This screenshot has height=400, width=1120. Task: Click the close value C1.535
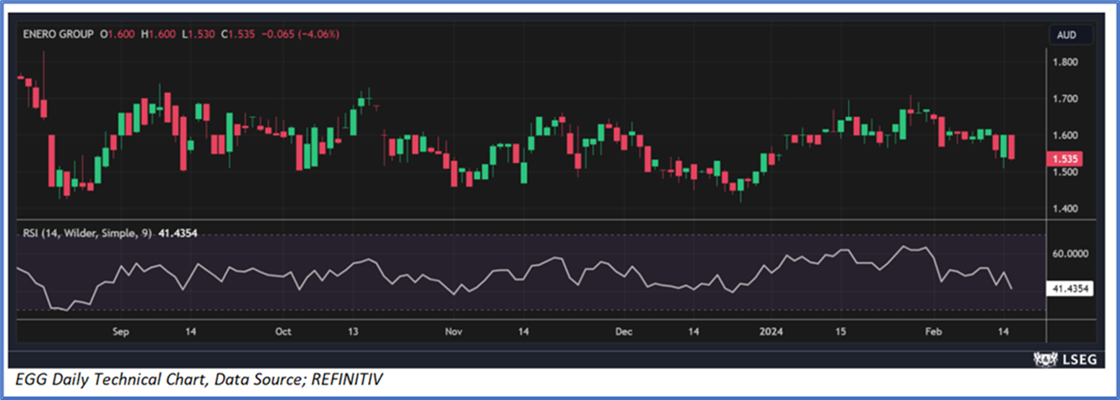pos(237,34)
